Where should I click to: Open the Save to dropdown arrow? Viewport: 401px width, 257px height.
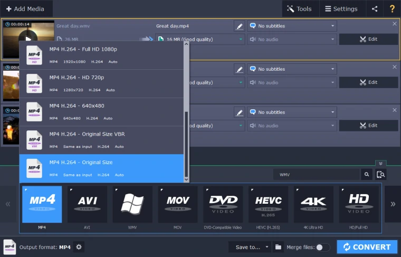(267, 247)
